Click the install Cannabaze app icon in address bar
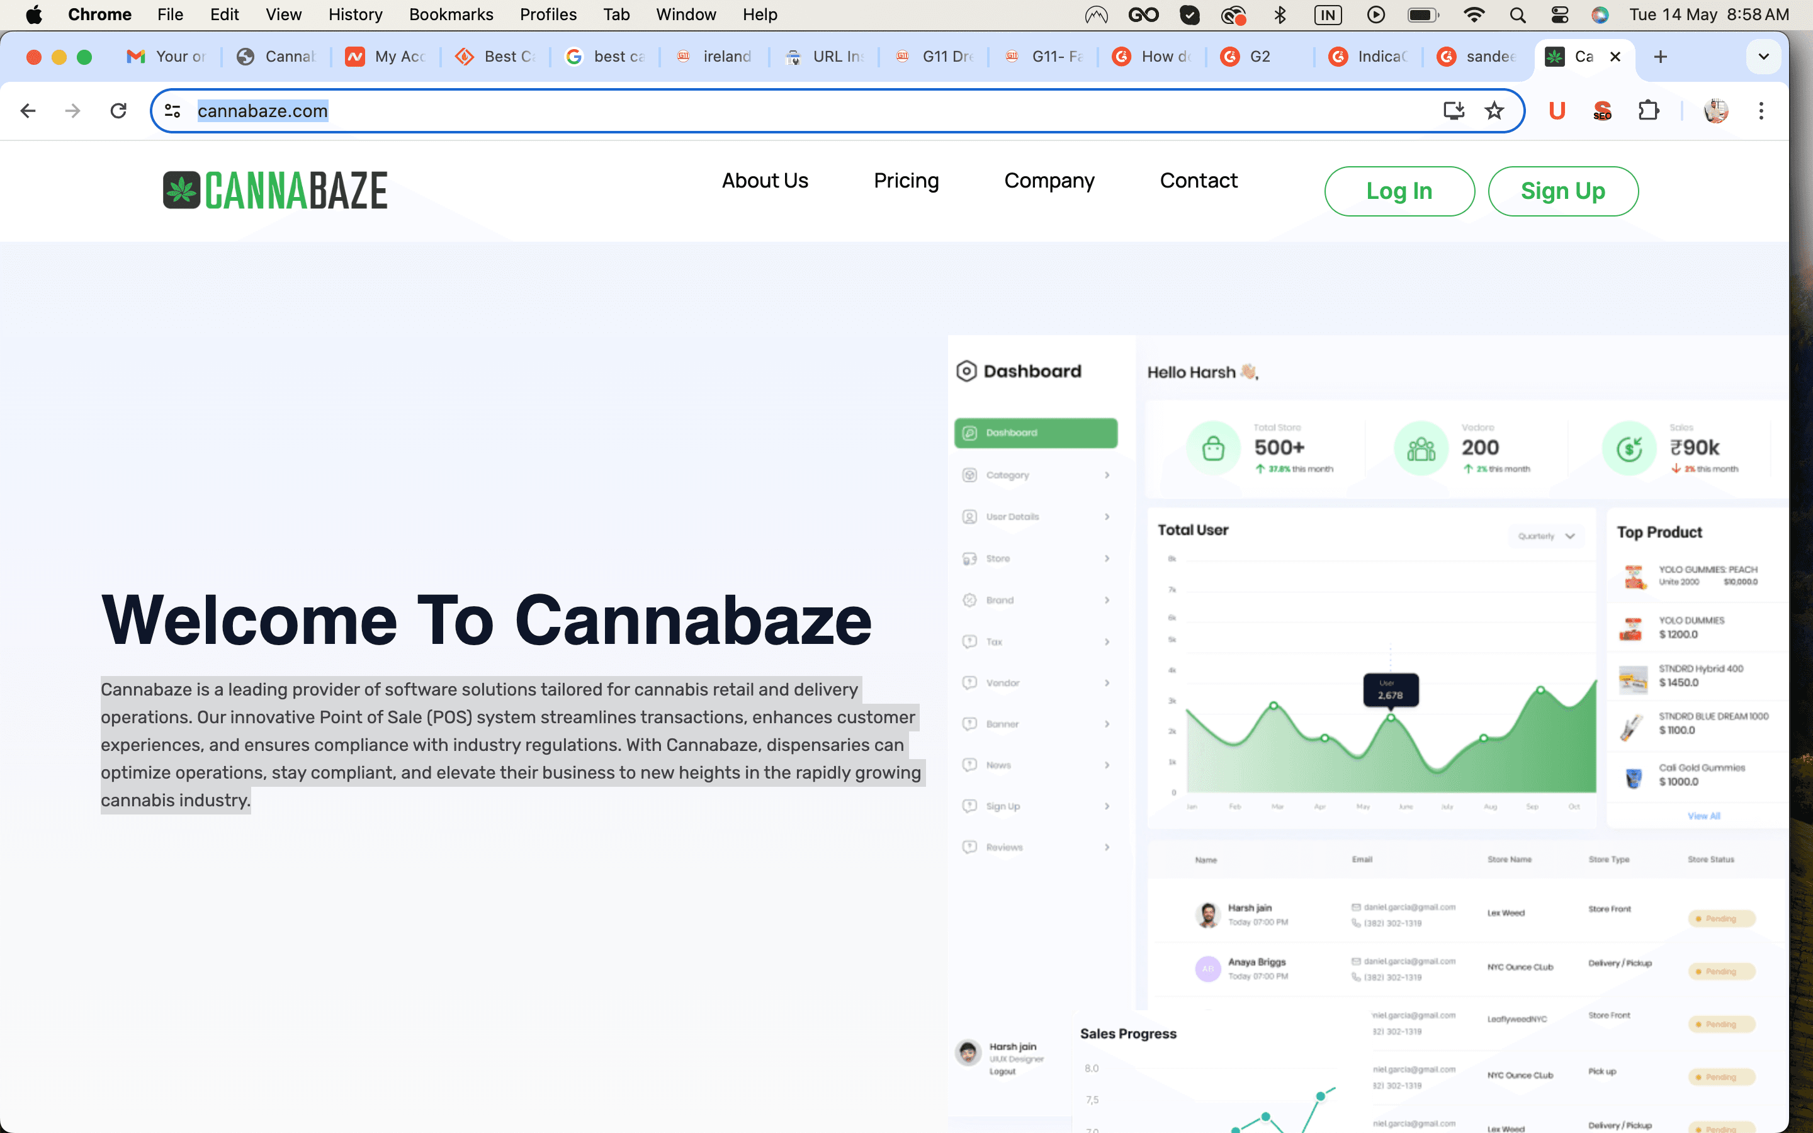 (1454, 110)
